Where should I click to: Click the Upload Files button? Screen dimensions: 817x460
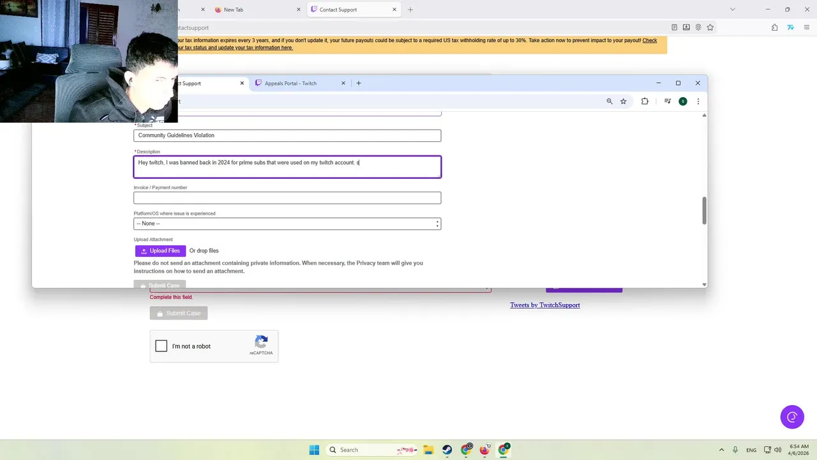[x=160, y=251]
